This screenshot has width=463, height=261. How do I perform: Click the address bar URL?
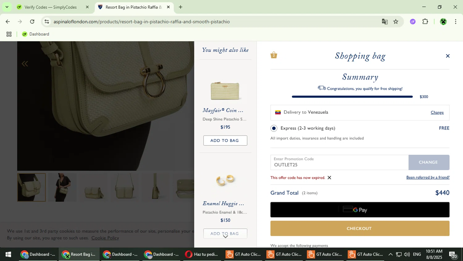(142, 22)
